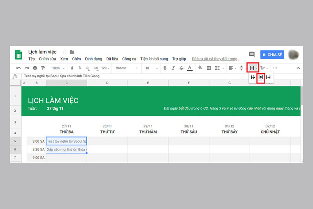Select the Paint format roller tool

click(x=43, y=68)
